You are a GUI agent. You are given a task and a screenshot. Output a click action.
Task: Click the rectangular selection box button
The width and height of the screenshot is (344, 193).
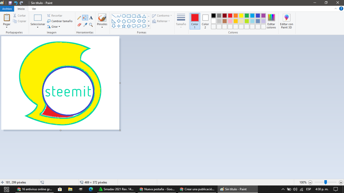coord(38,18)
